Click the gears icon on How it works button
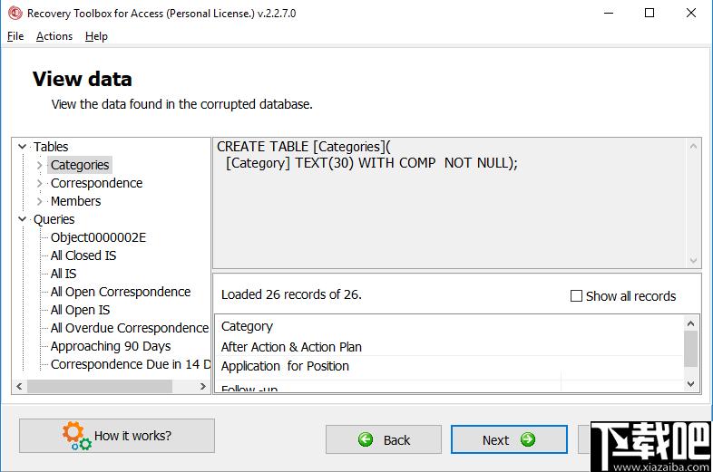 click(76, 436)
